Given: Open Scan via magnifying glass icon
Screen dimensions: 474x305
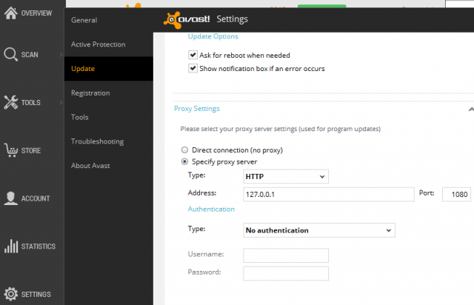Looking at the screenshot, I should coord(10,54).
